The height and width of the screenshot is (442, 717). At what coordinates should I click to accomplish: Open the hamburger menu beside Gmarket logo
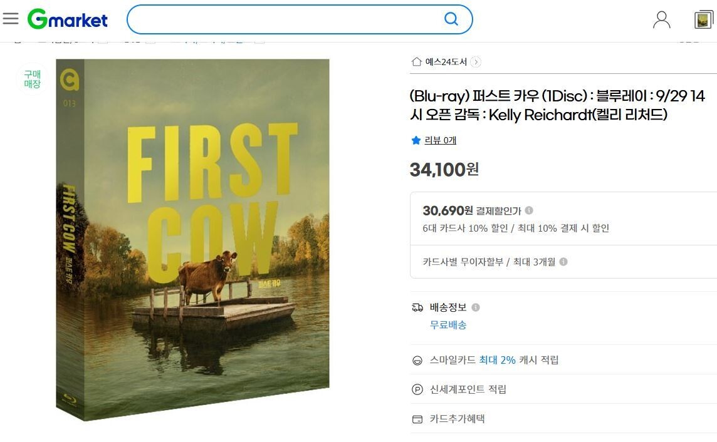pyautogui.click(x=11, y=19)
